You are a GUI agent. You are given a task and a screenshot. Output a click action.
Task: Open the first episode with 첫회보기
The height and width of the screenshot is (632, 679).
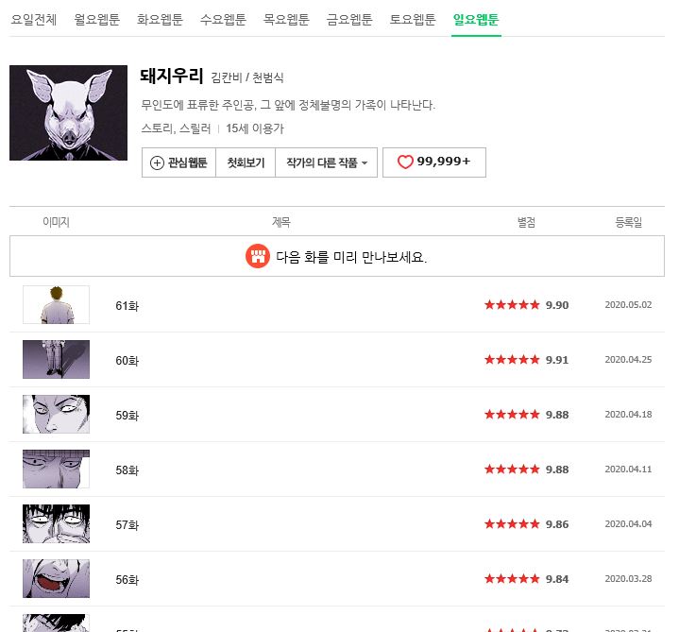[246, 162]
